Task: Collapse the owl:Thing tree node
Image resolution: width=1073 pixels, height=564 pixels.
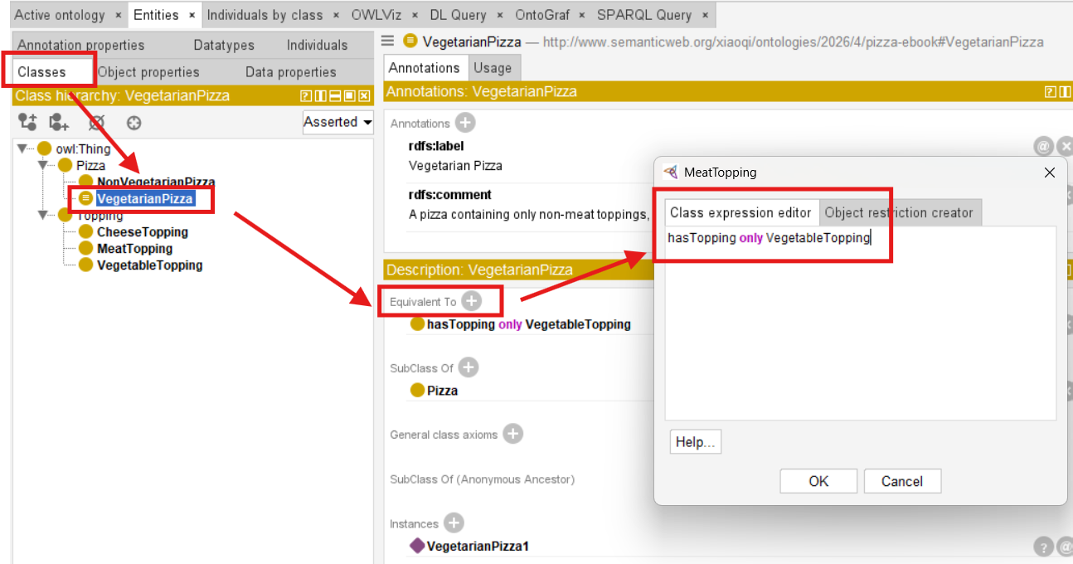Action: tap(22, 148)
